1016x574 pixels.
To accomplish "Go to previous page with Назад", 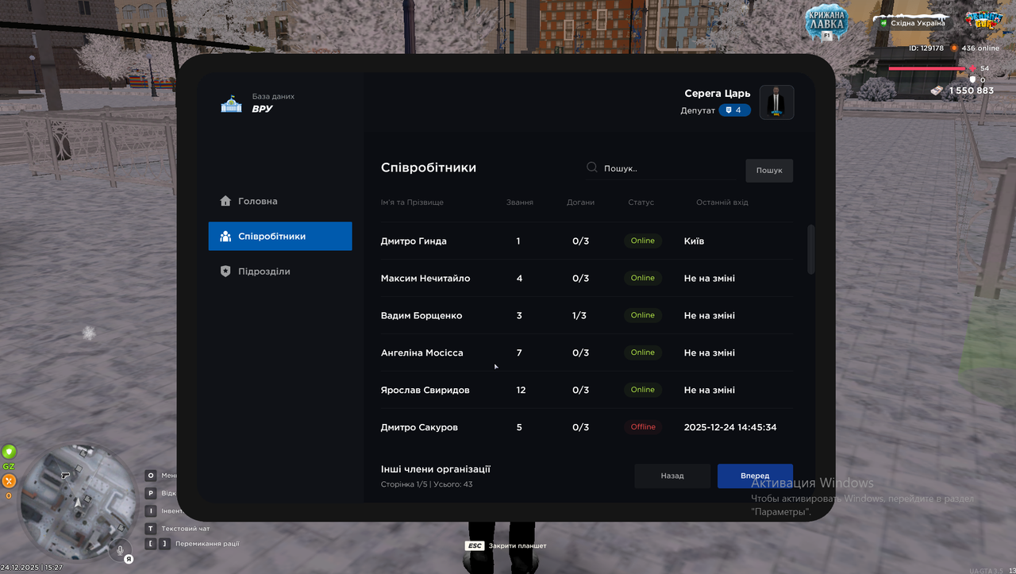I will 672,476.
